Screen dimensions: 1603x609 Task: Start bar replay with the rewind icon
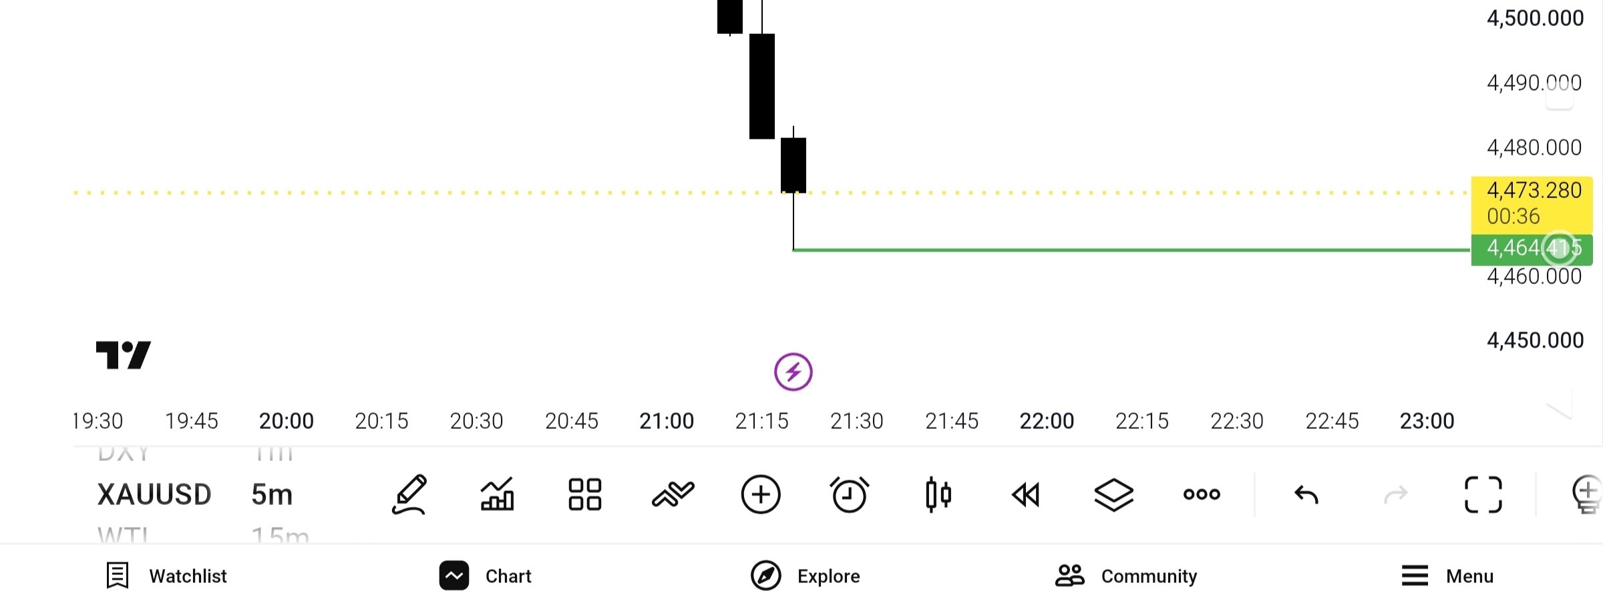click(x=1026, y=495)
